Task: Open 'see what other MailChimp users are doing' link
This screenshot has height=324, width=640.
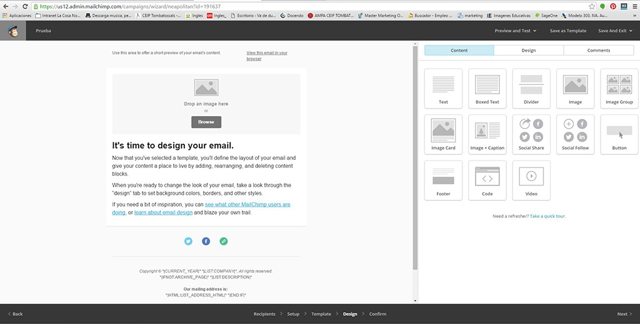Action: click(247, 205)
